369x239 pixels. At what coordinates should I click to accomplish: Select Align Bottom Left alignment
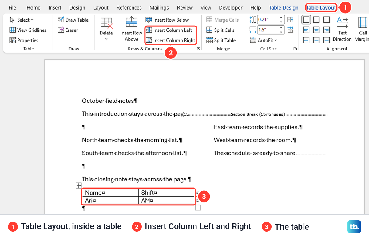pyautogui.click(x=306, y=40)
